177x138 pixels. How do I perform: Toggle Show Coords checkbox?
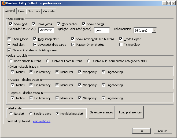click(84, 24)
